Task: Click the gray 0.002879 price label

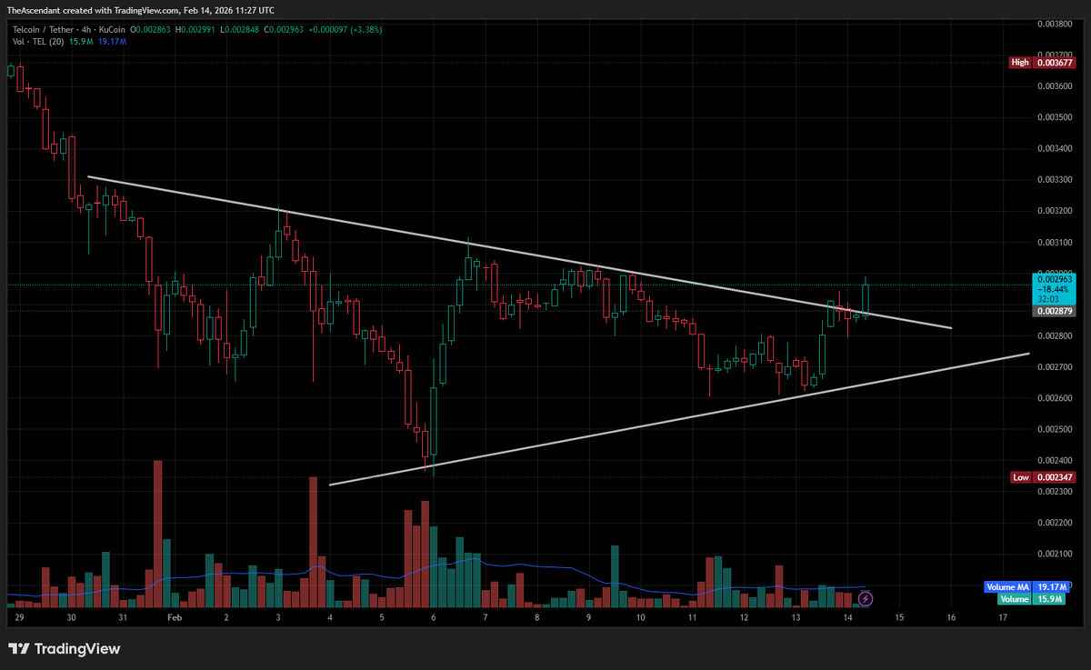Action: coord(1054,311)
